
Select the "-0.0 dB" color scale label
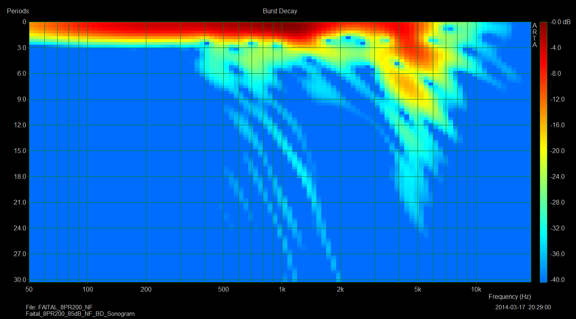point(561,22)
